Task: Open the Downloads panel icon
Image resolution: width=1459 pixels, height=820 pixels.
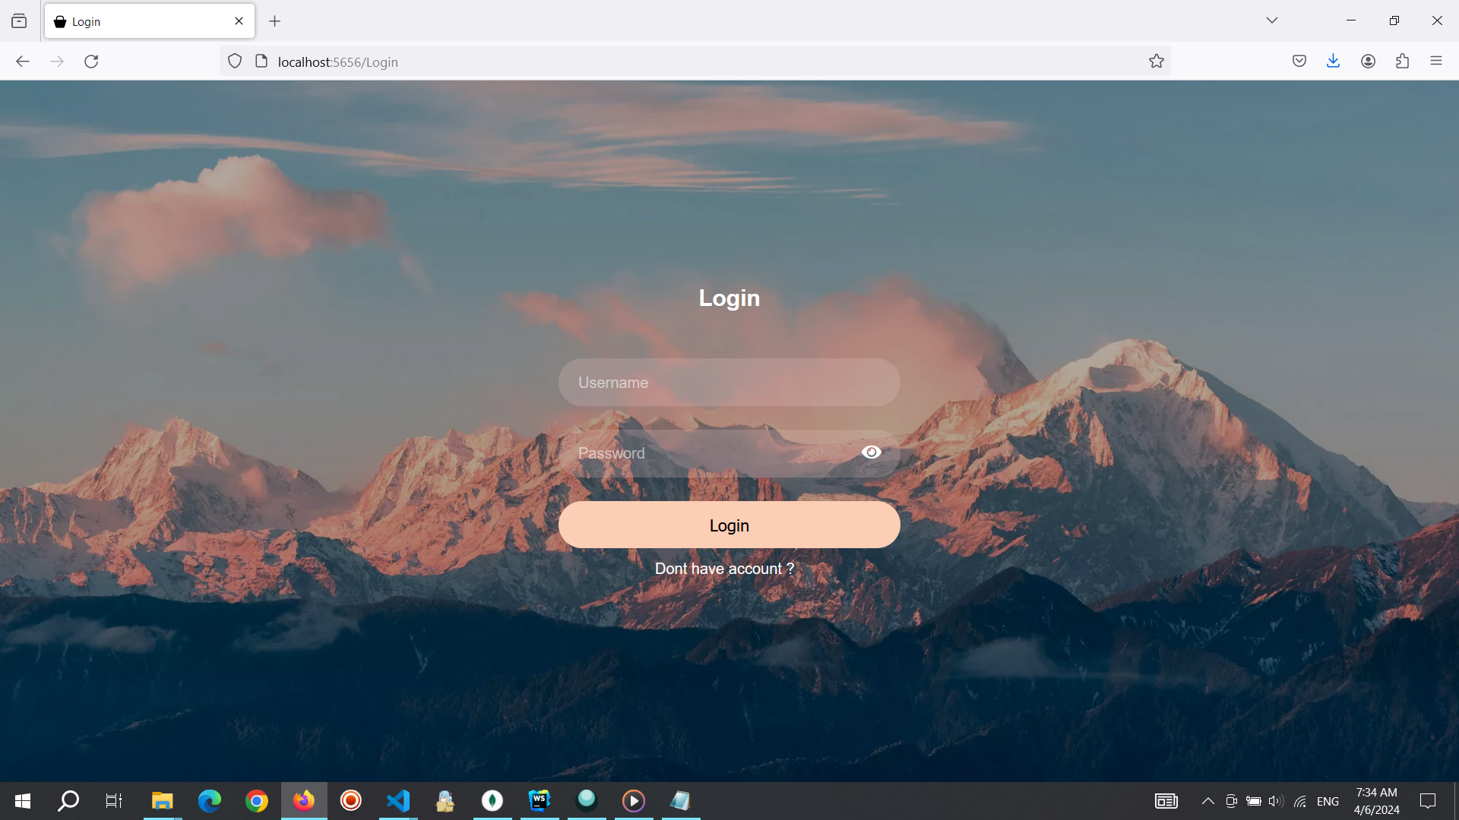Action: tap(1333, 61)
